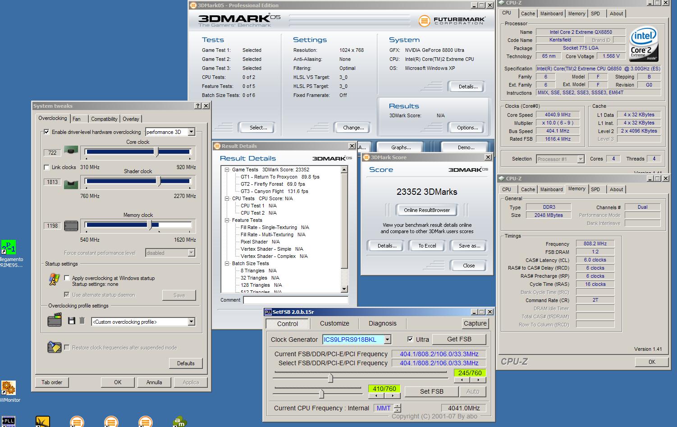Click the lower SetFSB frequency slider thumb
Viewport: 677px width, 427px height.
point(321,394)
